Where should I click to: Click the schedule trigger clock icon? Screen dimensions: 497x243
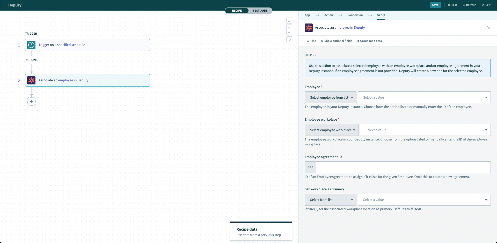click(31, 45)
